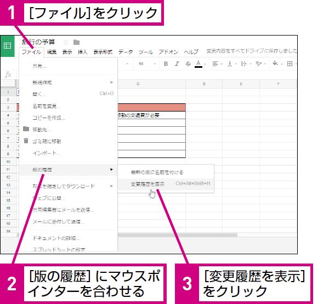The width and height of the screenshot is (329, 304).
Task: Open the ヘルプ menu
Action: (191, 52)
